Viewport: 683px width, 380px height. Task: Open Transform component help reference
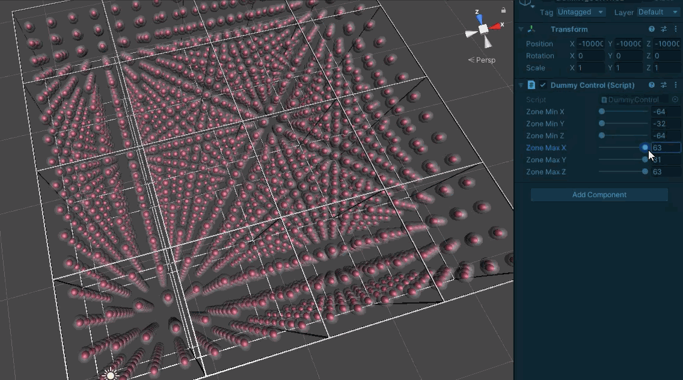coord(652,29)
